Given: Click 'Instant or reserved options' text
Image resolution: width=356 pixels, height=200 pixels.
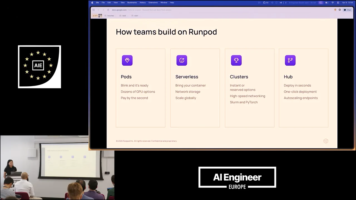Looking at the screenshot, I should [243, 87].
